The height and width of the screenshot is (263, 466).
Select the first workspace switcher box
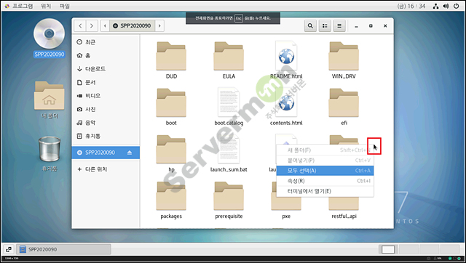(388, 249)
